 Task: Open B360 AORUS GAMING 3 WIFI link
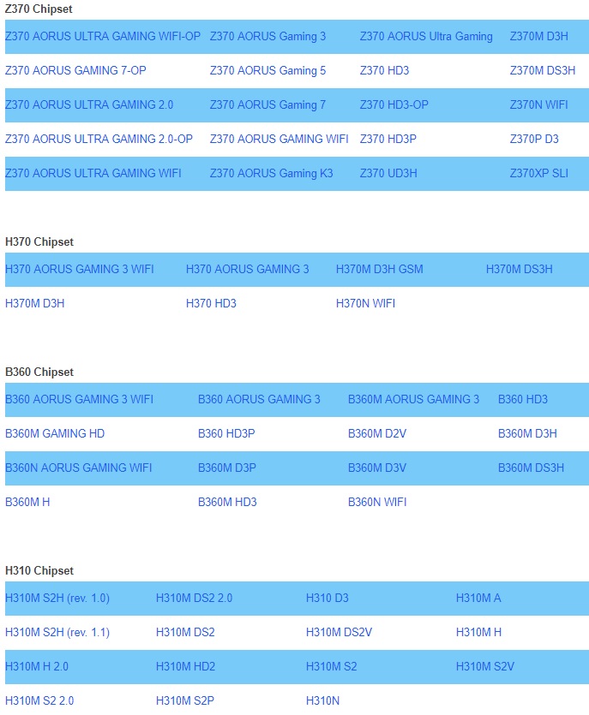(x=80, y=399)
